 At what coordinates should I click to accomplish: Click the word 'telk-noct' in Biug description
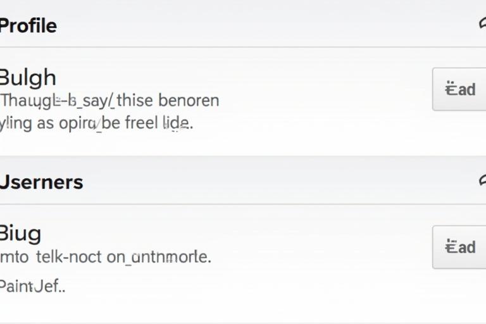tap(69, 257)
